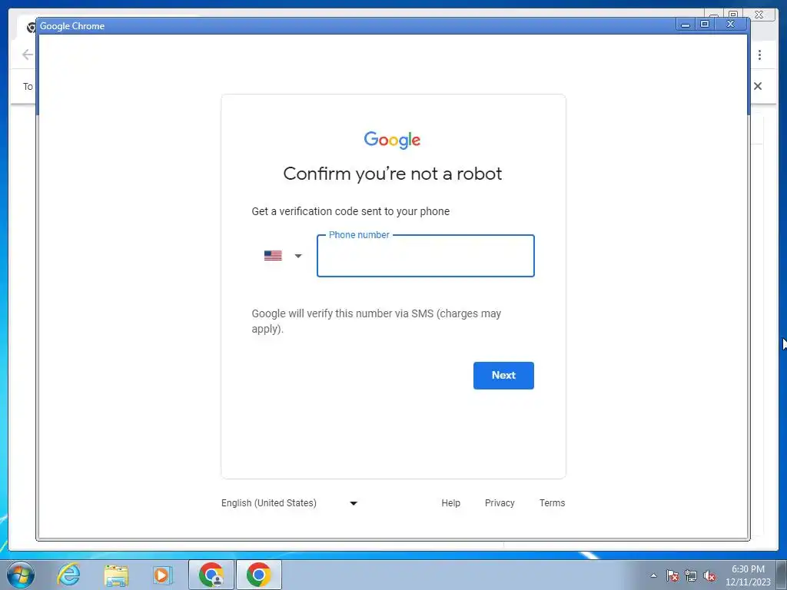787x590 pixels.
Task: Open Windows Explorer from taskbar
Action: pyautogui.click(x=116, y=575)
